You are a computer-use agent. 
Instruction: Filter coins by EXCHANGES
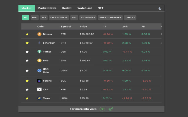pyautogui.click(x=88, y=18)
